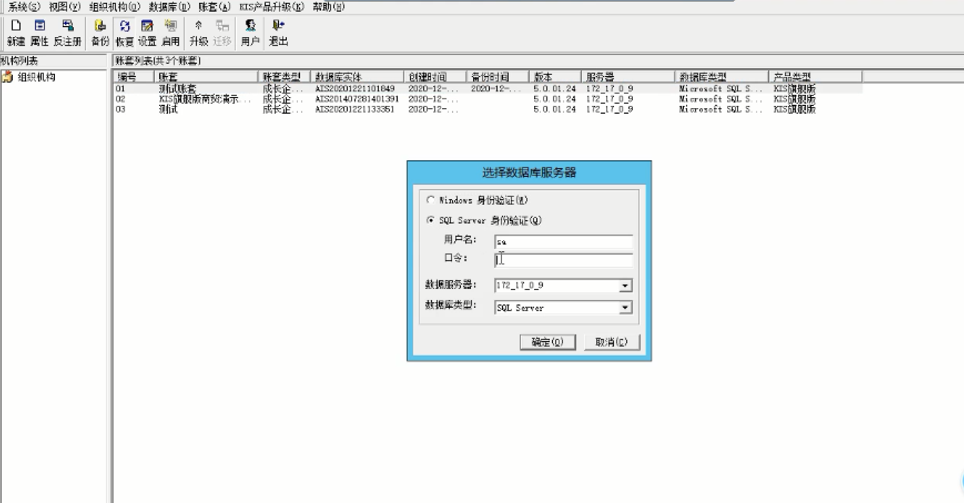Expand the 数据服务器 dropdown list
Image resolution: width=964 pixels, height=503 pixels.
pyautogui.click(x=625, y=286)
